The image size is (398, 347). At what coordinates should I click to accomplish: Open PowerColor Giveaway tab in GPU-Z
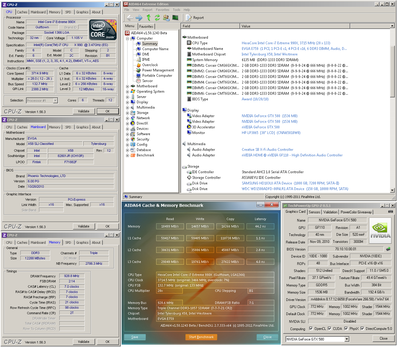[x=356, y=212]
